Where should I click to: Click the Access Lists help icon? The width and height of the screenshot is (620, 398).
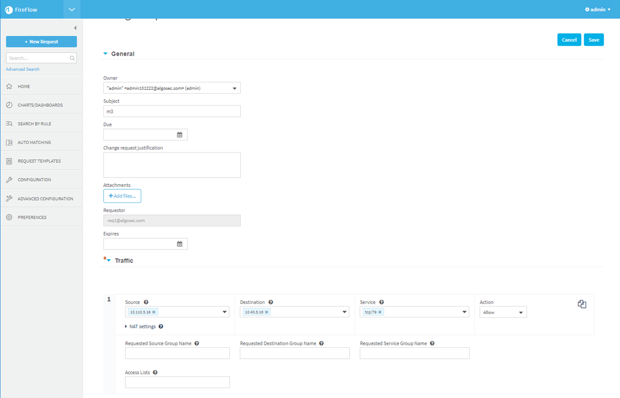[x=155, y=372]
